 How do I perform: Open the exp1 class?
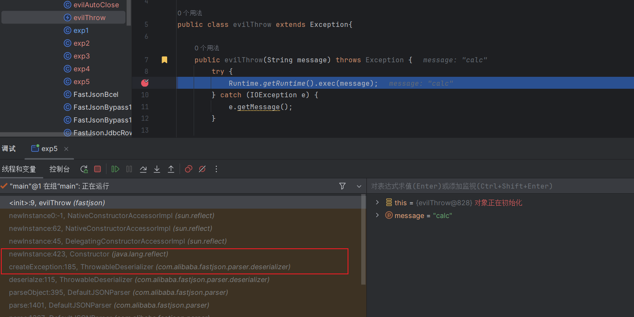(x=81, y=30)
